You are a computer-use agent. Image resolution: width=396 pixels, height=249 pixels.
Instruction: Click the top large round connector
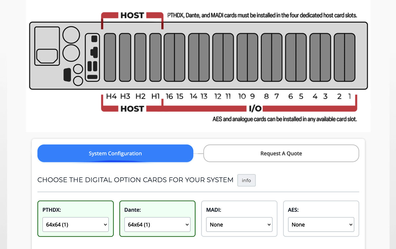(71, 35)
